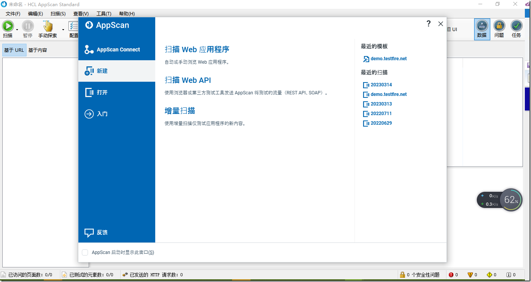The width and height of the screenshot is (531, 282).
Task: Click the visited pages icon in status bar
Action: [x=3, y=275]
